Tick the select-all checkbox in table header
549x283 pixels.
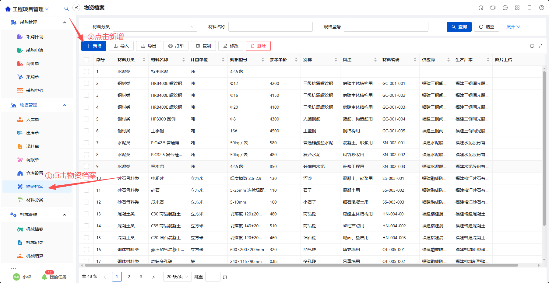86,60
